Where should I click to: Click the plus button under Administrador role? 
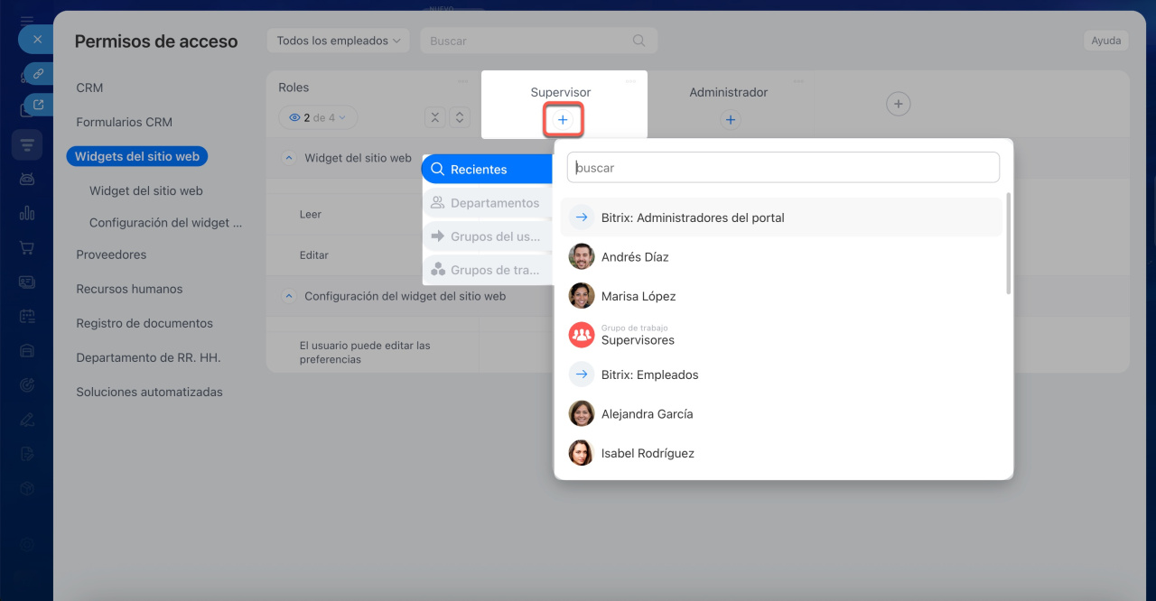tap(730, 119)
